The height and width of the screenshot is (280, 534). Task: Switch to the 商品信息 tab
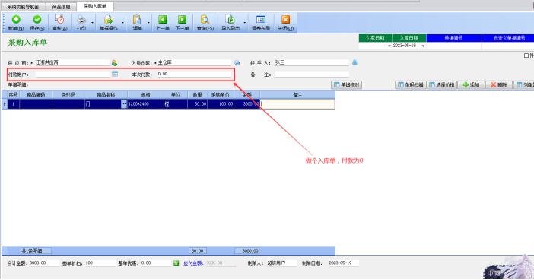(62, 7)
